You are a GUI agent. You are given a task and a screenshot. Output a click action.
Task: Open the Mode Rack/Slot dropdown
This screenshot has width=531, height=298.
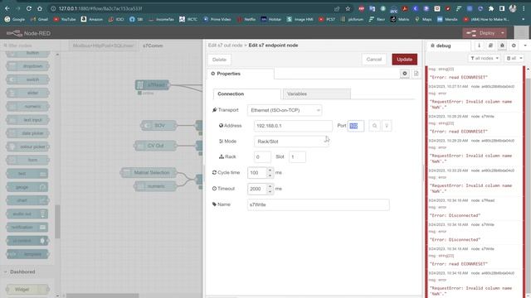[291, 142]
